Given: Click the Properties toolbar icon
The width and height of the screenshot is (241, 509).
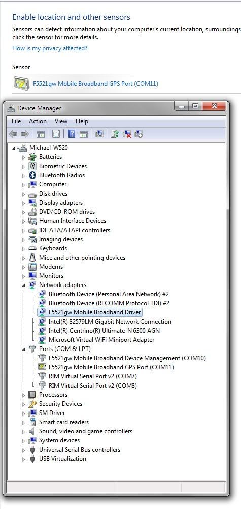Looking at the screenshot, I should click(x=56, y=134).
